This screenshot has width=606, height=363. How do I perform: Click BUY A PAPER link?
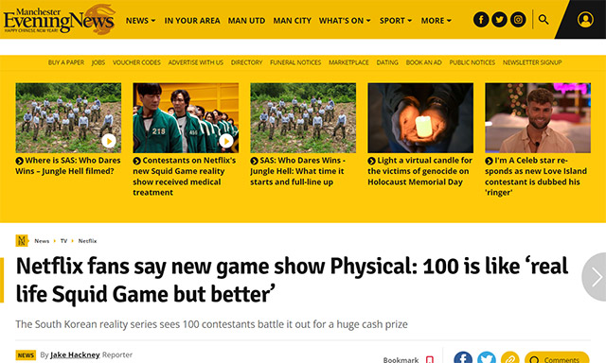(x=66, y=62)
